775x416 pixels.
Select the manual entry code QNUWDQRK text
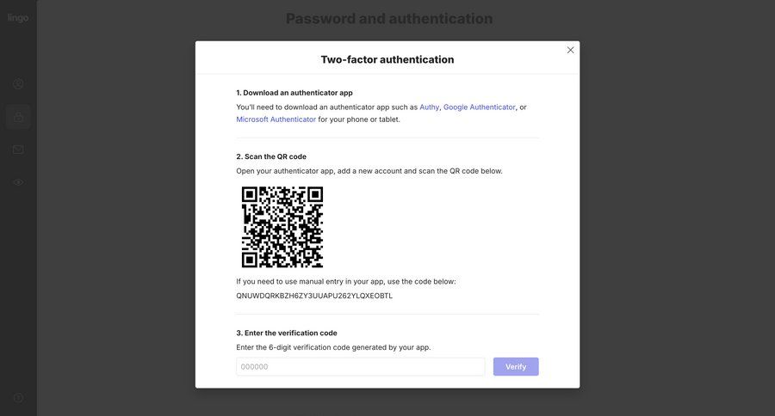click(314, 296)
